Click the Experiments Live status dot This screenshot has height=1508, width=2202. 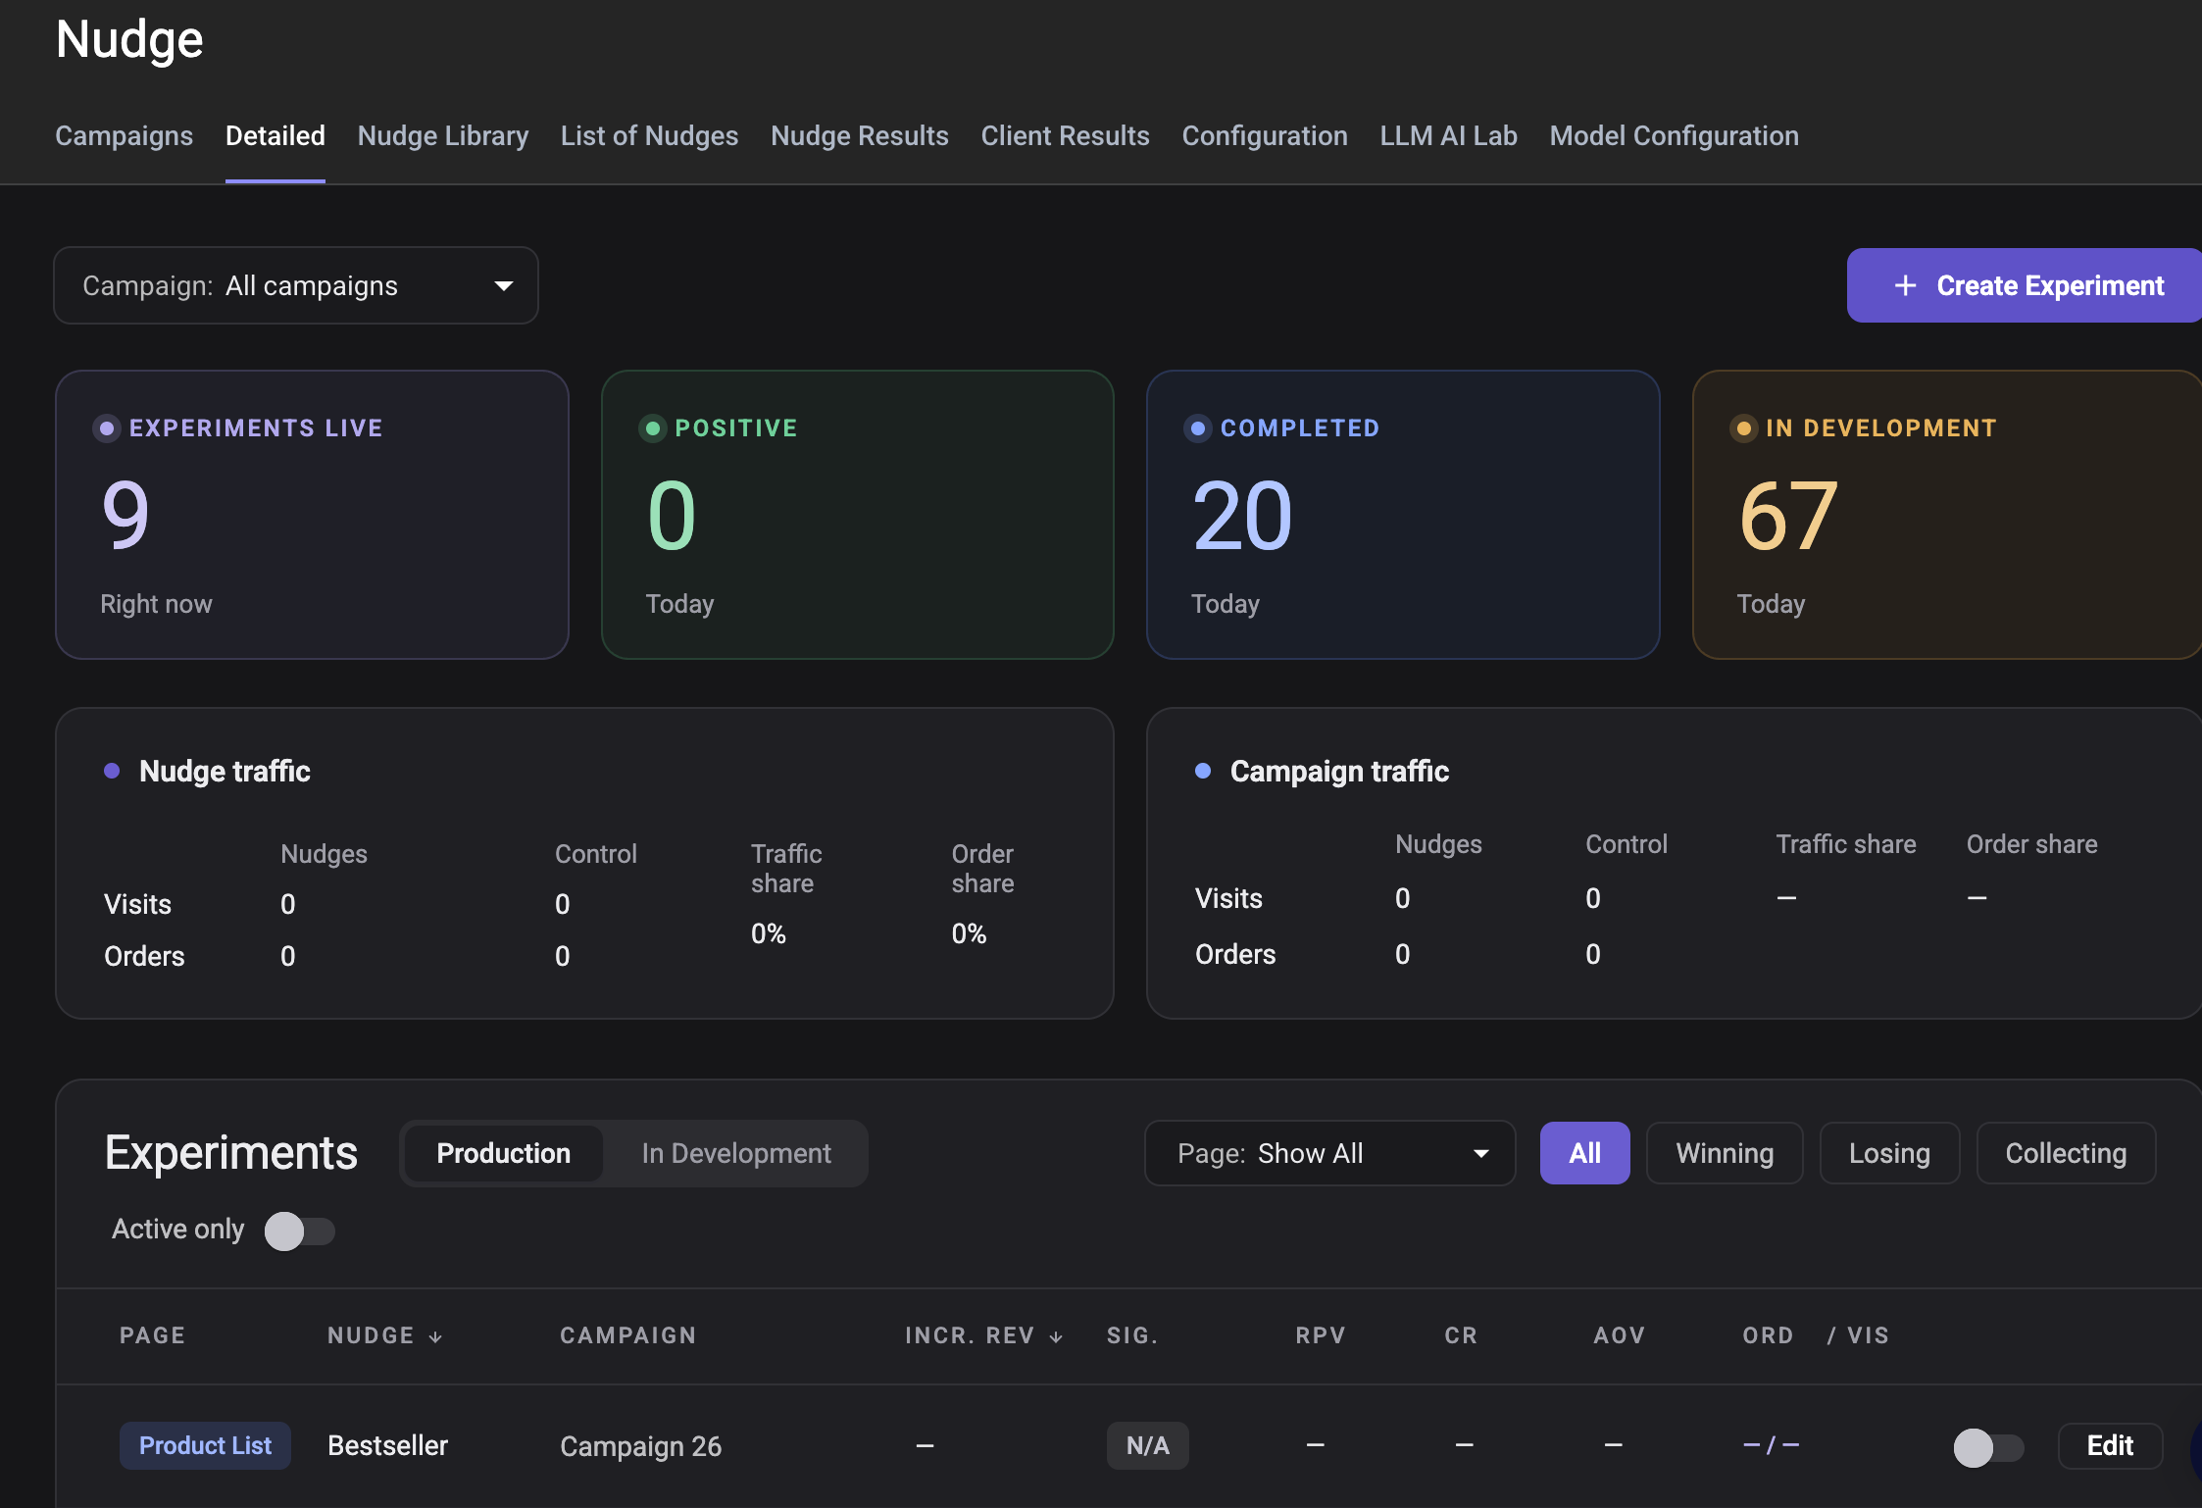tap(107, 428)
